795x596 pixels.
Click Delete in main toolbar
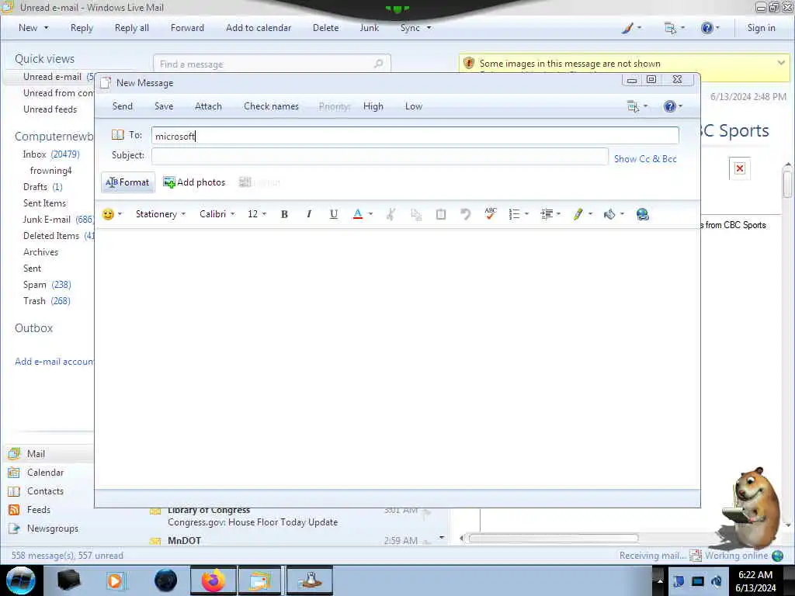tap(325, 28)
